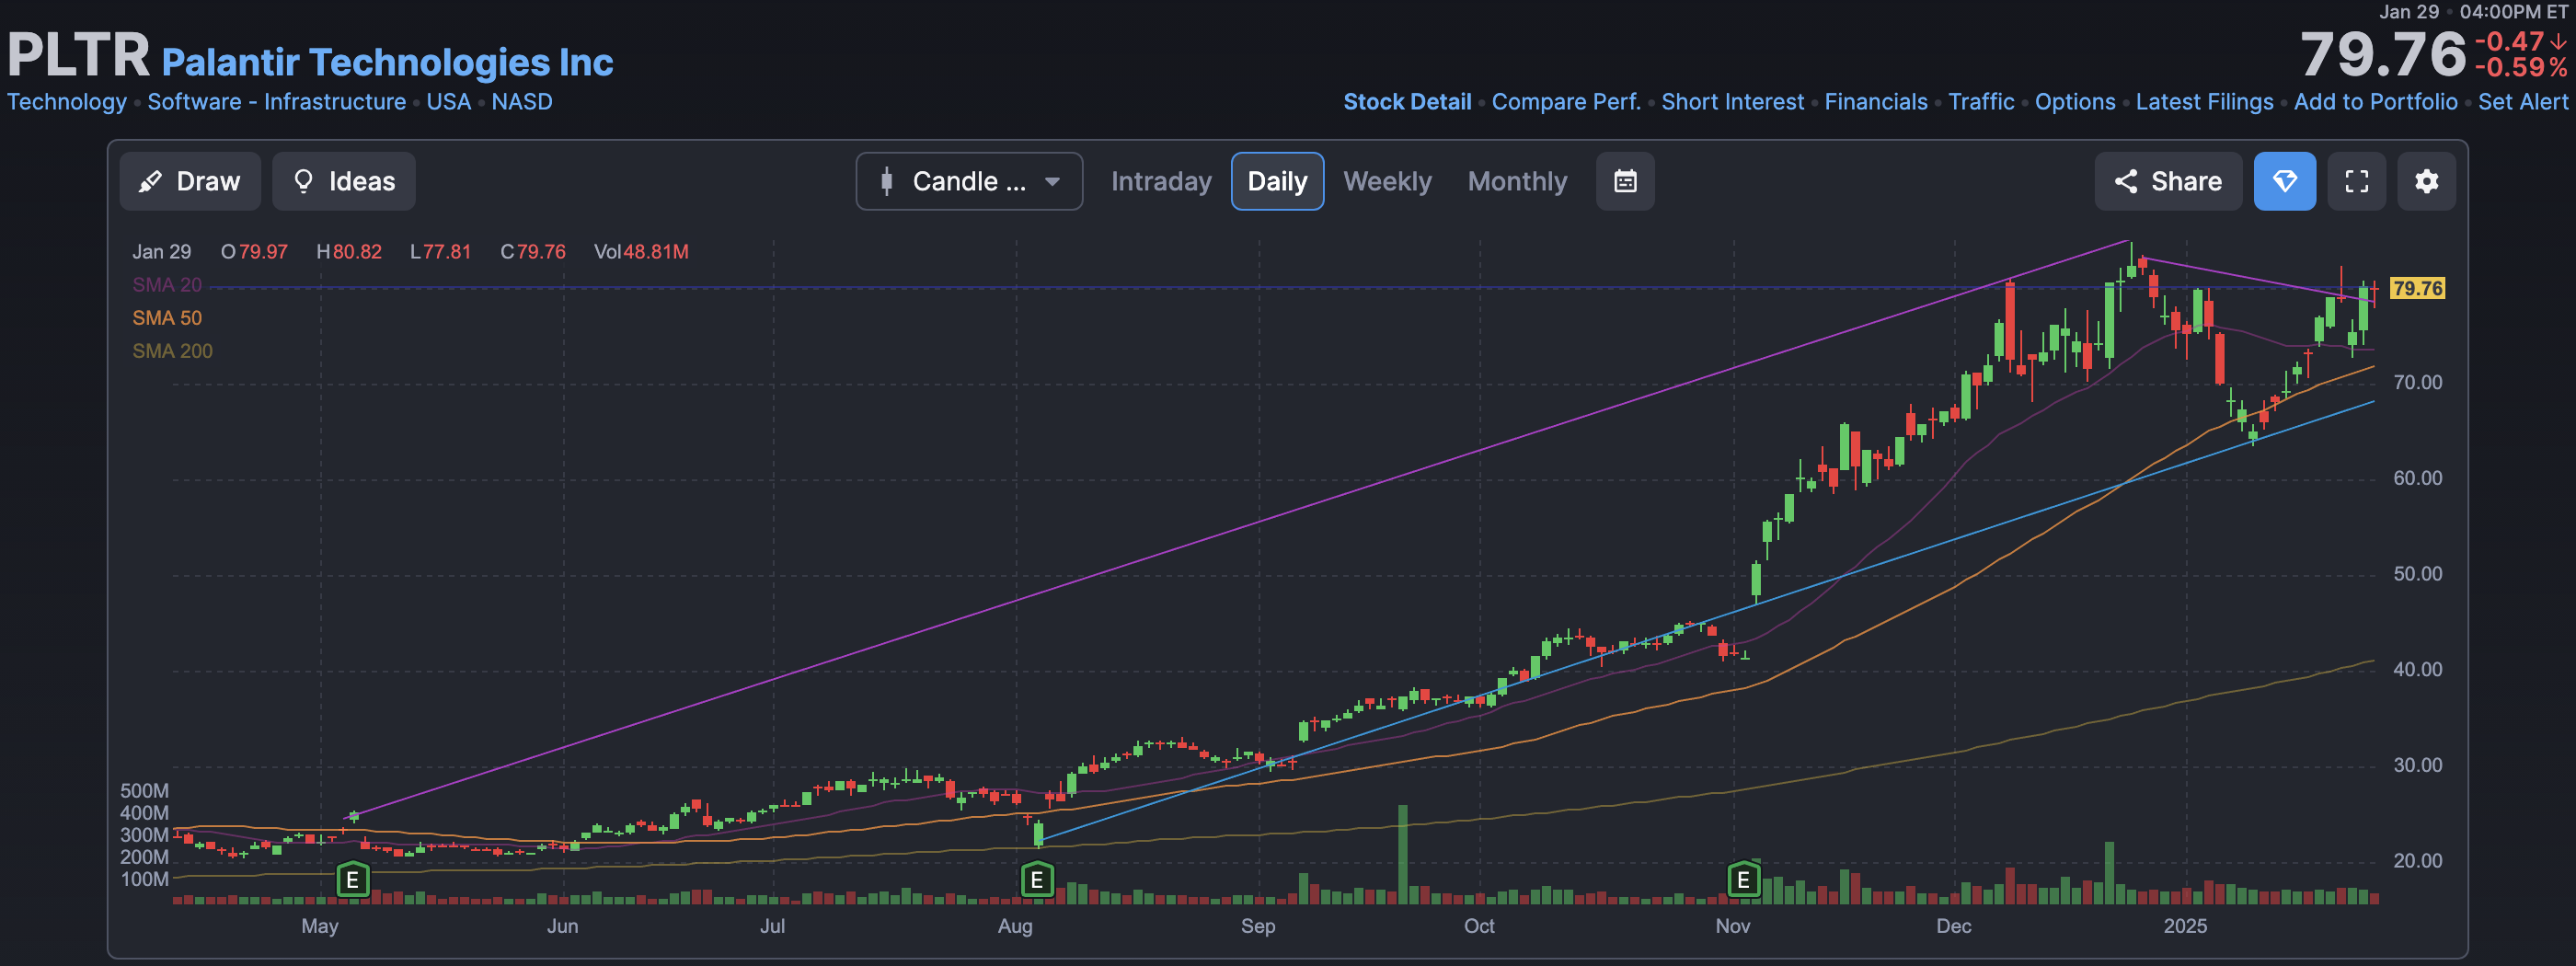
Task: Click the Palantir Technologies Inc company name
Action: point(387,62)
